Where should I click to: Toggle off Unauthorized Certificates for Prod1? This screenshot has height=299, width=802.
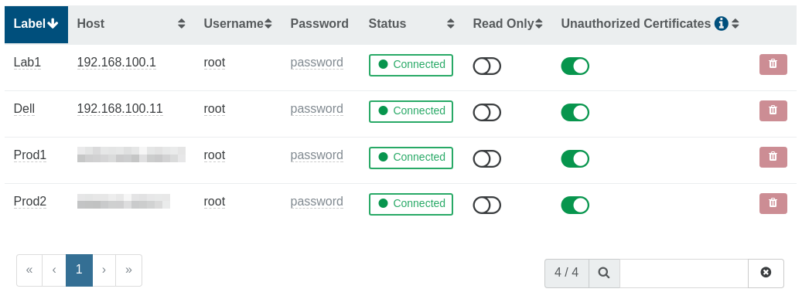tap(575, 159)
